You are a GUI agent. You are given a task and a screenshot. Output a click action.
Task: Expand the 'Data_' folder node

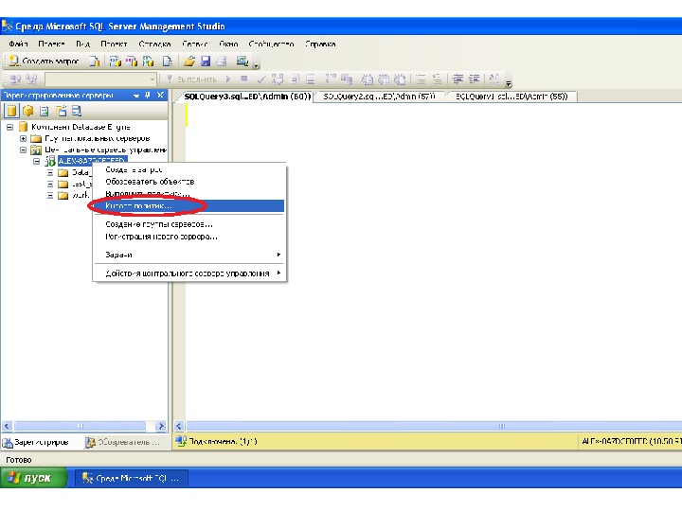[x=50, y=172]
